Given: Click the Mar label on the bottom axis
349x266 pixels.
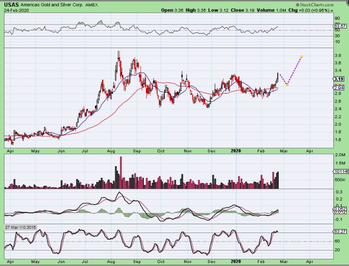Looking at the screenshot, I should click(x=284, y=261).
